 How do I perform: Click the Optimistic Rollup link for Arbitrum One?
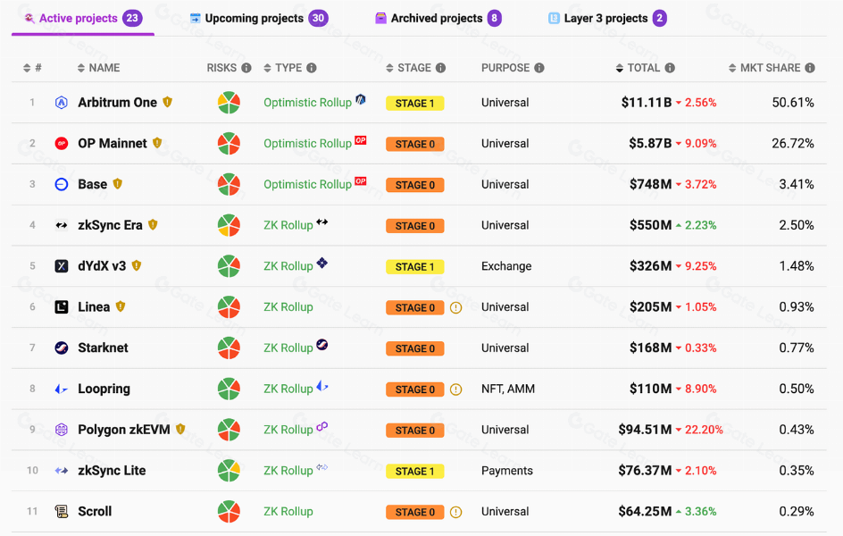tap(307, 102)
